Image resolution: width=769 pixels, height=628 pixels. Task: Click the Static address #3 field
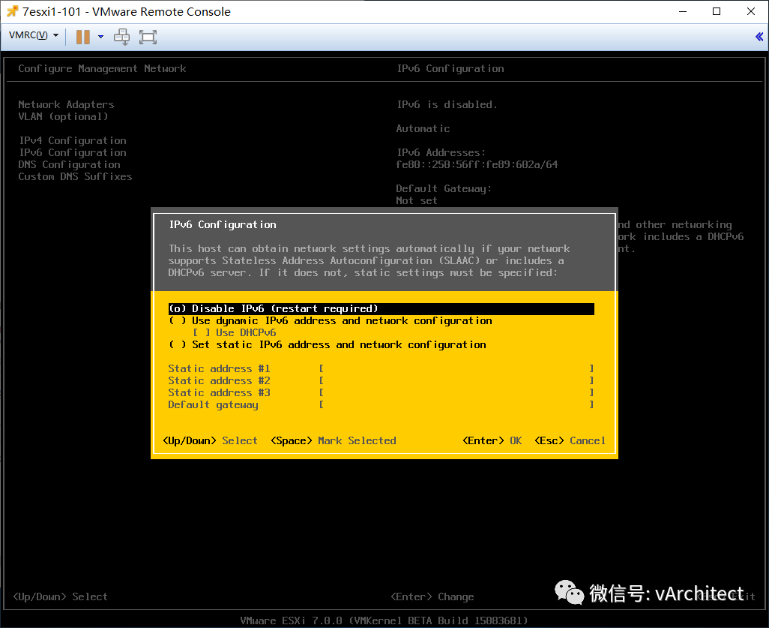coord(456,392)
